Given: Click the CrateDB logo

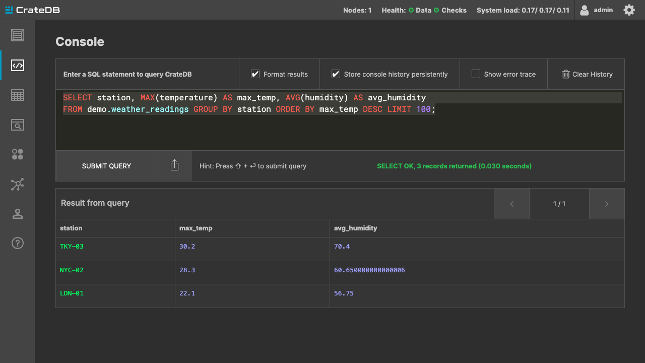Looking at the screenshot, I should point(32,10).
